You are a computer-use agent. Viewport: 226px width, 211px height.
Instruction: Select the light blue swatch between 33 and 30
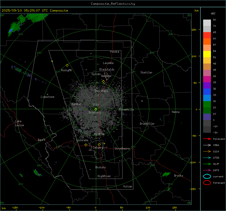[x=207, y=98]
